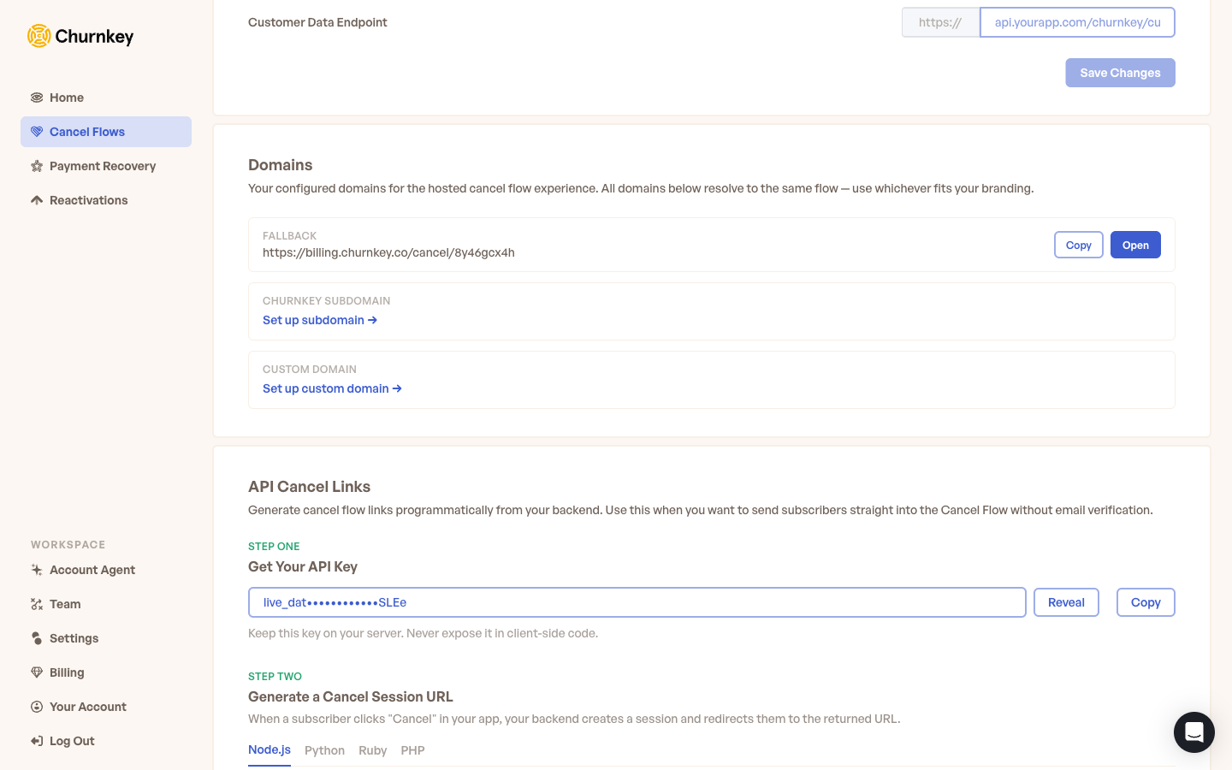1232x770 pixels.
Task: Click the Reactivations arrow icon
Action: 37,200
